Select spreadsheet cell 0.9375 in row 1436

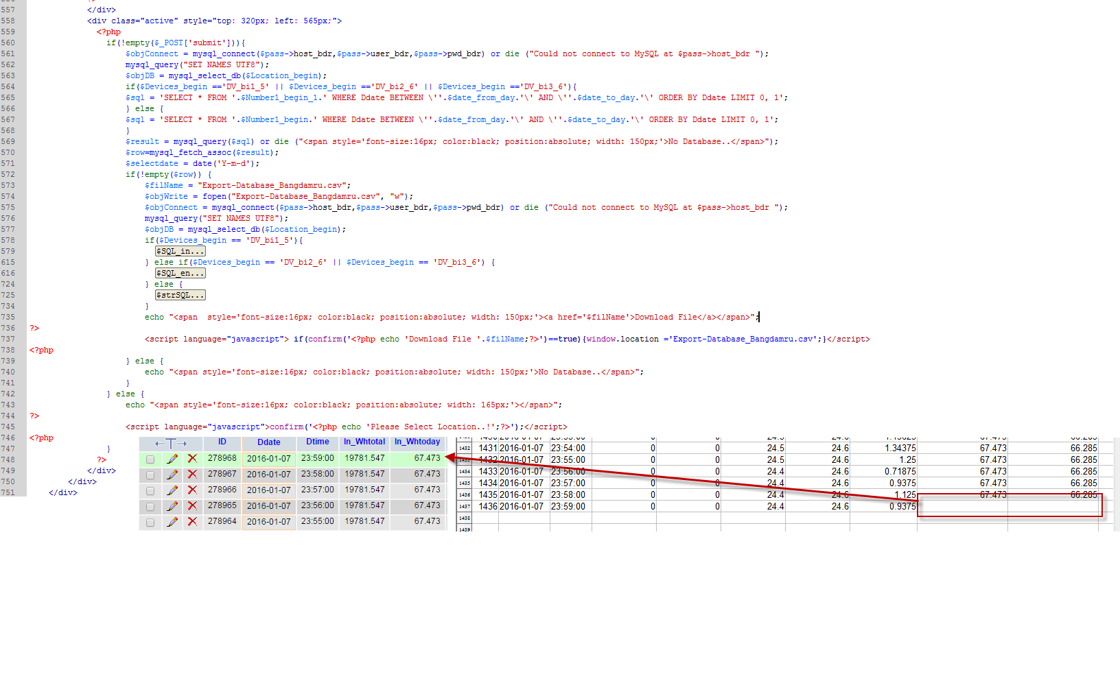(884, 507)
